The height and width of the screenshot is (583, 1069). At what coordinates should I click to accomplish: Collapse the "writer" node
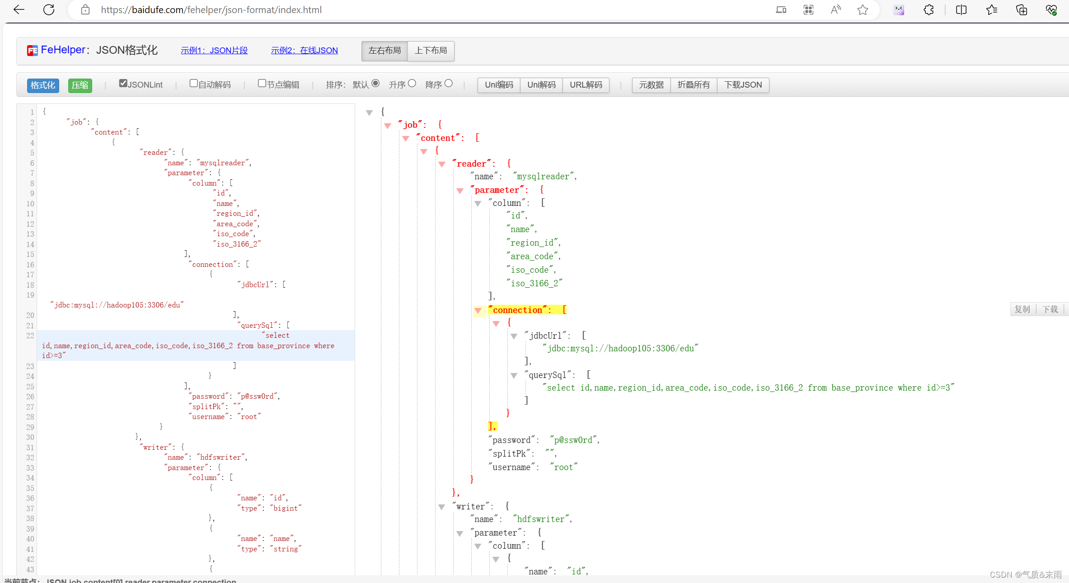[442, 507]
